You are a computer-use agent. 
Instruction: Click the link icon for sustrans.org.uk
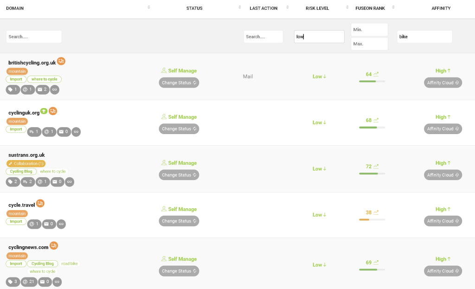70,182
